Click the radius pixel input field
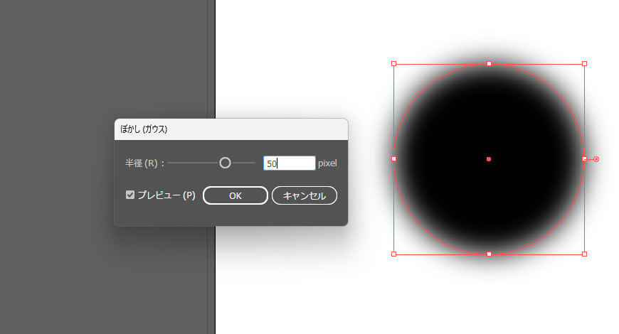The height and width of the screenshot is (334, 619). 289,163
